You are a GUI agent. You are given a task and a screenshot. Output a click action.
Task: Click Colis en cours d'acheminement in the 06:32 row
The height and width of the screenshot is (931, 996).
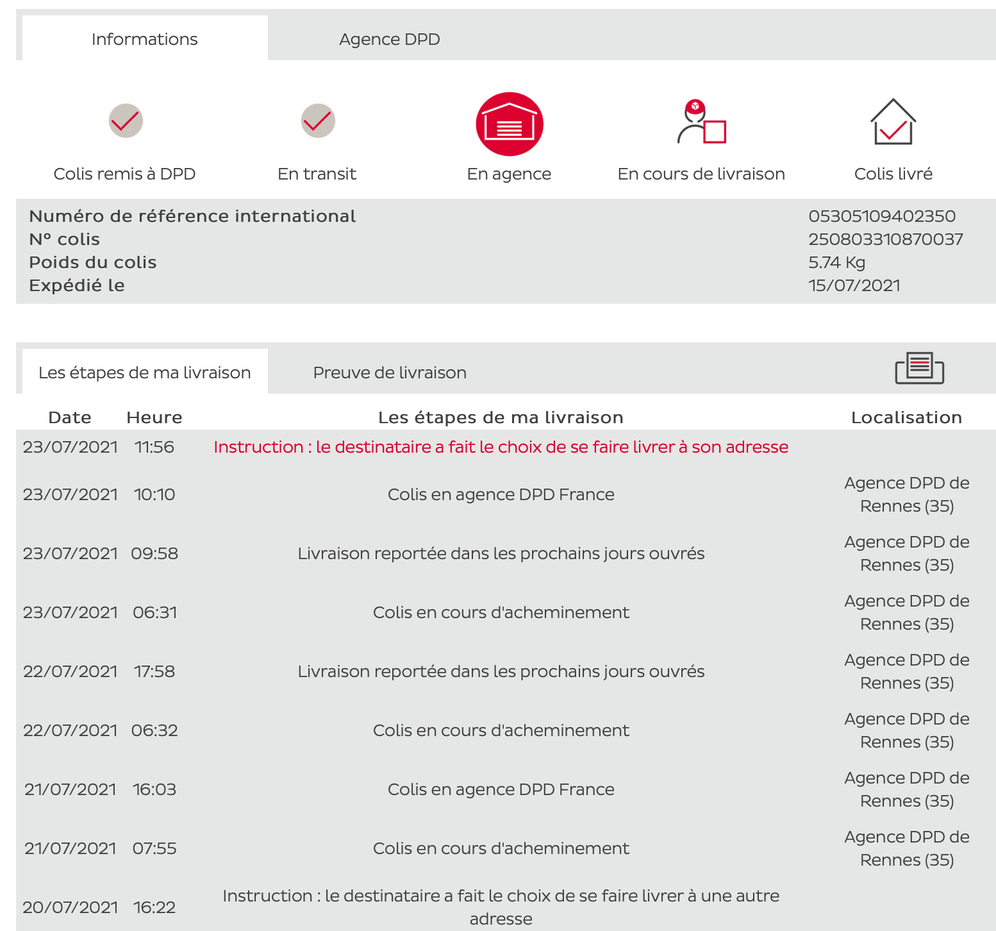(x=501, y=730)
